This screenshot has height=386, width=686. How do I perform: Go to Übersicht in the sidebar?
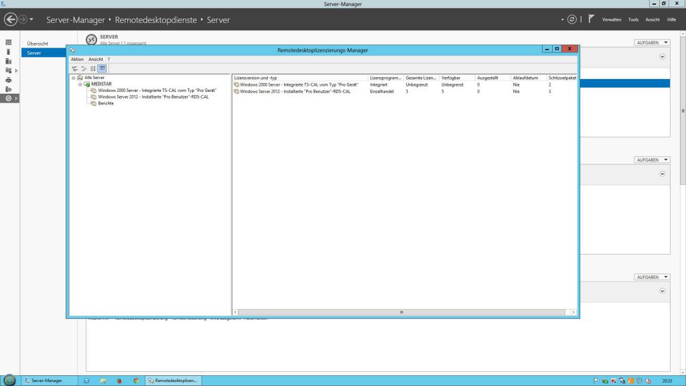(38, 44)
